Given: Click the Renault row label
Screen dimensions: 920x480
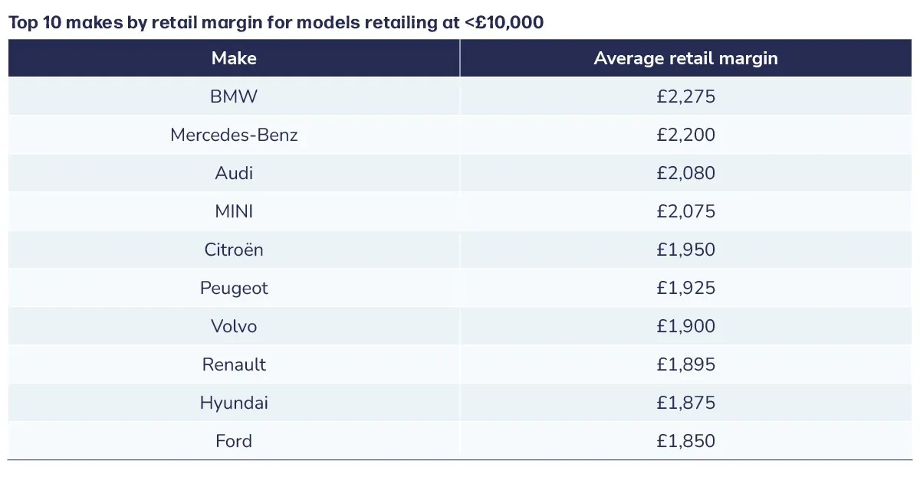Looking at the screenshot, I should pos(234,364).
